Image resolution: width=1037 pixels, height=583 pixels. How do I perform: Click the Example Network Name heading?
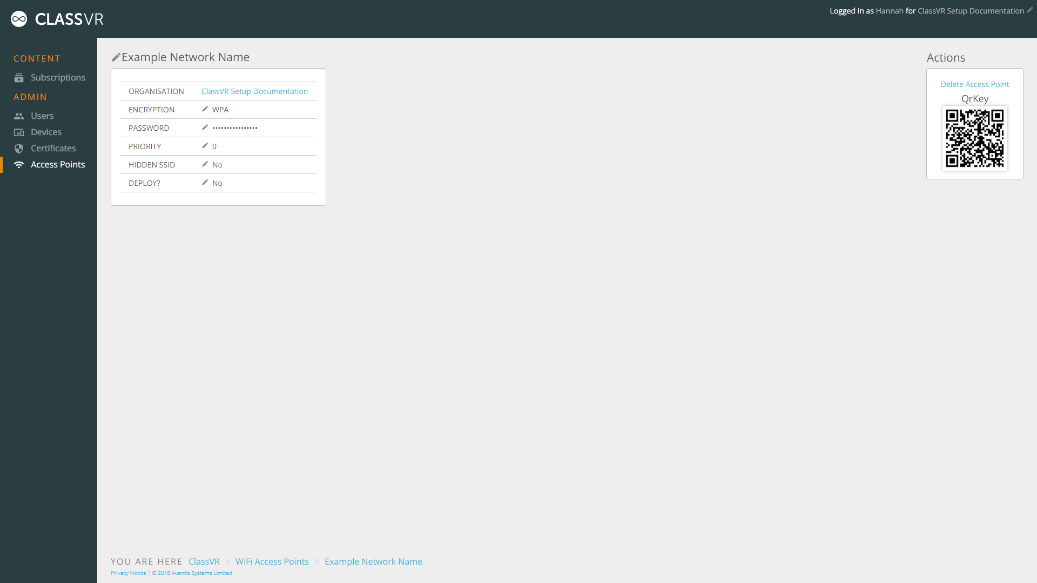(185, 57)
